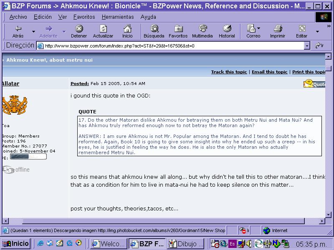Click the Windows Inicio start button
Image resolution: width=334 pixels, height=250 pixels.
point(16,243)
